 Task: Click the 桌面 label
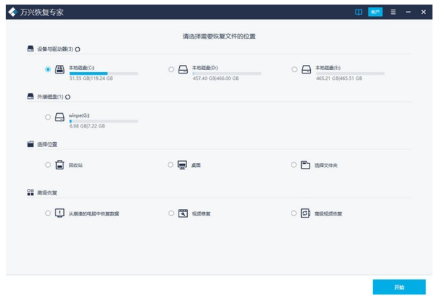[x=196, y=166]
